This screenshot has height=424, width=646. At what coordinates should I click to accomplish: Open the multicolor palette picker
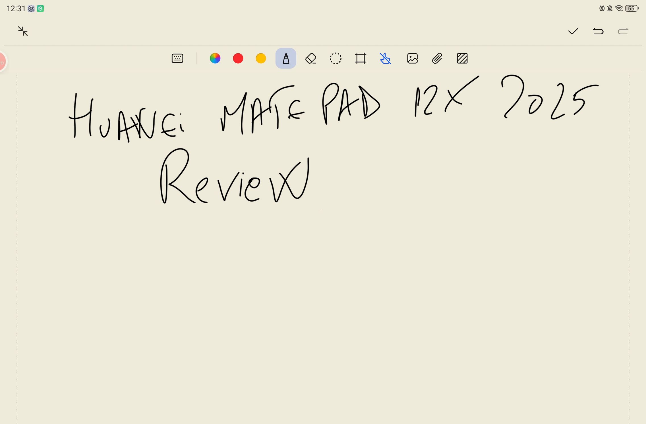(215, 59)
